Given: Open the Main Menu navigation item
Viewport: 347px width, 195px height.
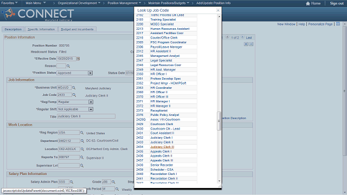Looking at the screenshot, I should [36, 3].
